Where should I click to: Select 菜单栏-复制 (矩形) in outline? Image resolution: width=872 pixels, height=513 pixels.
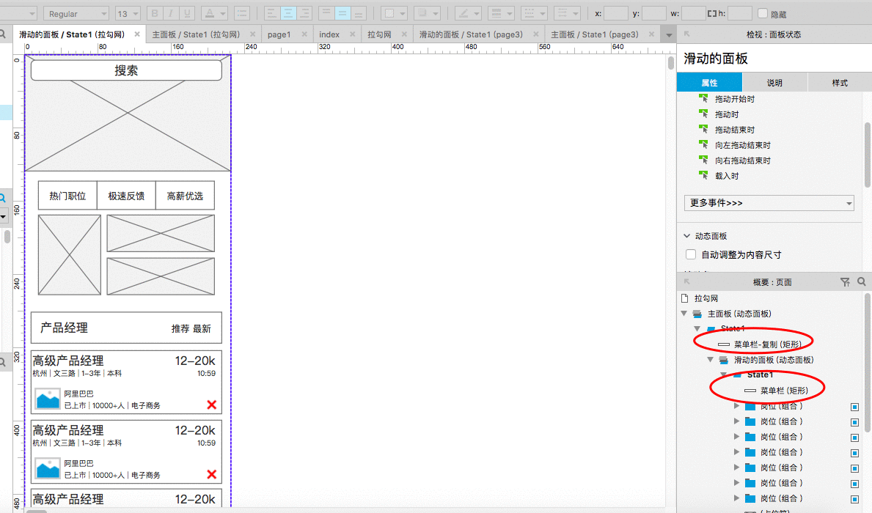(767, 344)
